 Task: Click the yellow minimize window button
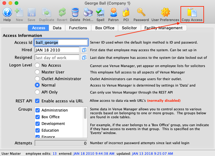[x=10, y=3]
